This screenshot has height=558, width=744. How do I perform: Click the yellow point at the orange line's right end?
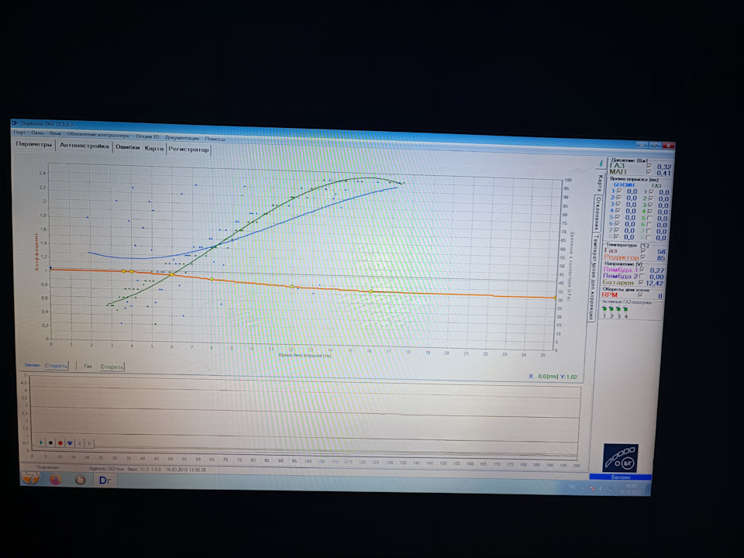[x=555, y=298]
